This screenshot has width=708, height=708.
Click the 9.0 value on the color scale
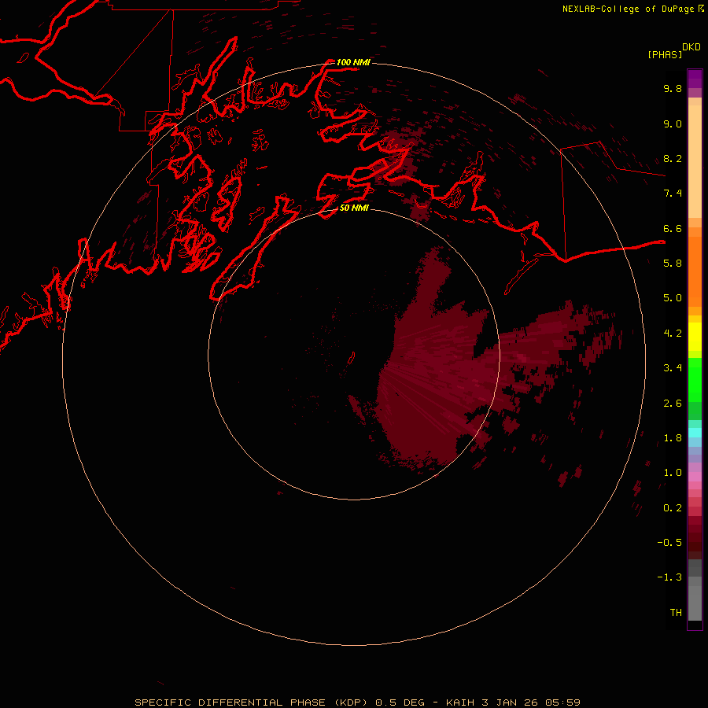(673, 124)
